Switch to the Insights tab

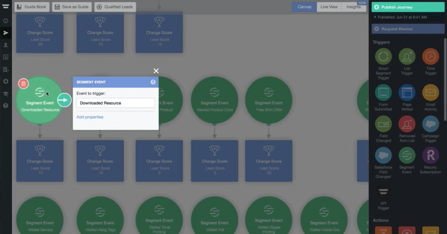(x=354, y=7)
